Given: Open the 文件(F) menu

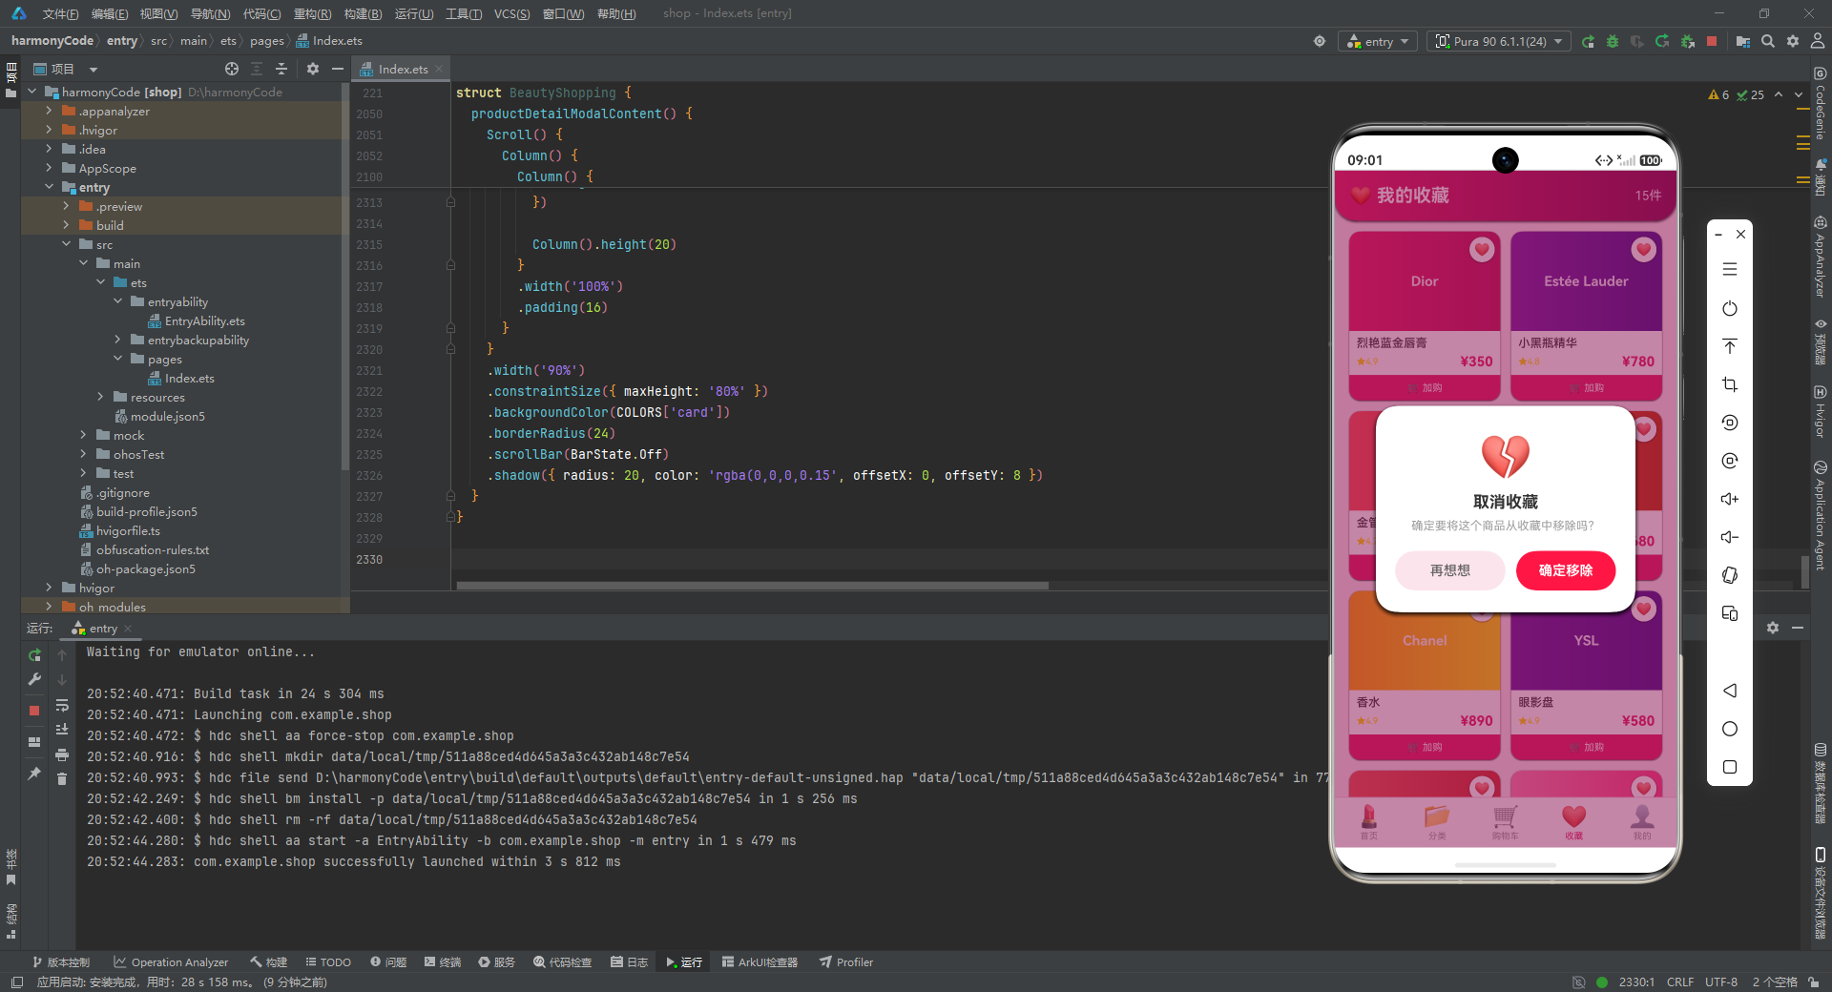Looking at the screenshot, I should tap(60, 13).
